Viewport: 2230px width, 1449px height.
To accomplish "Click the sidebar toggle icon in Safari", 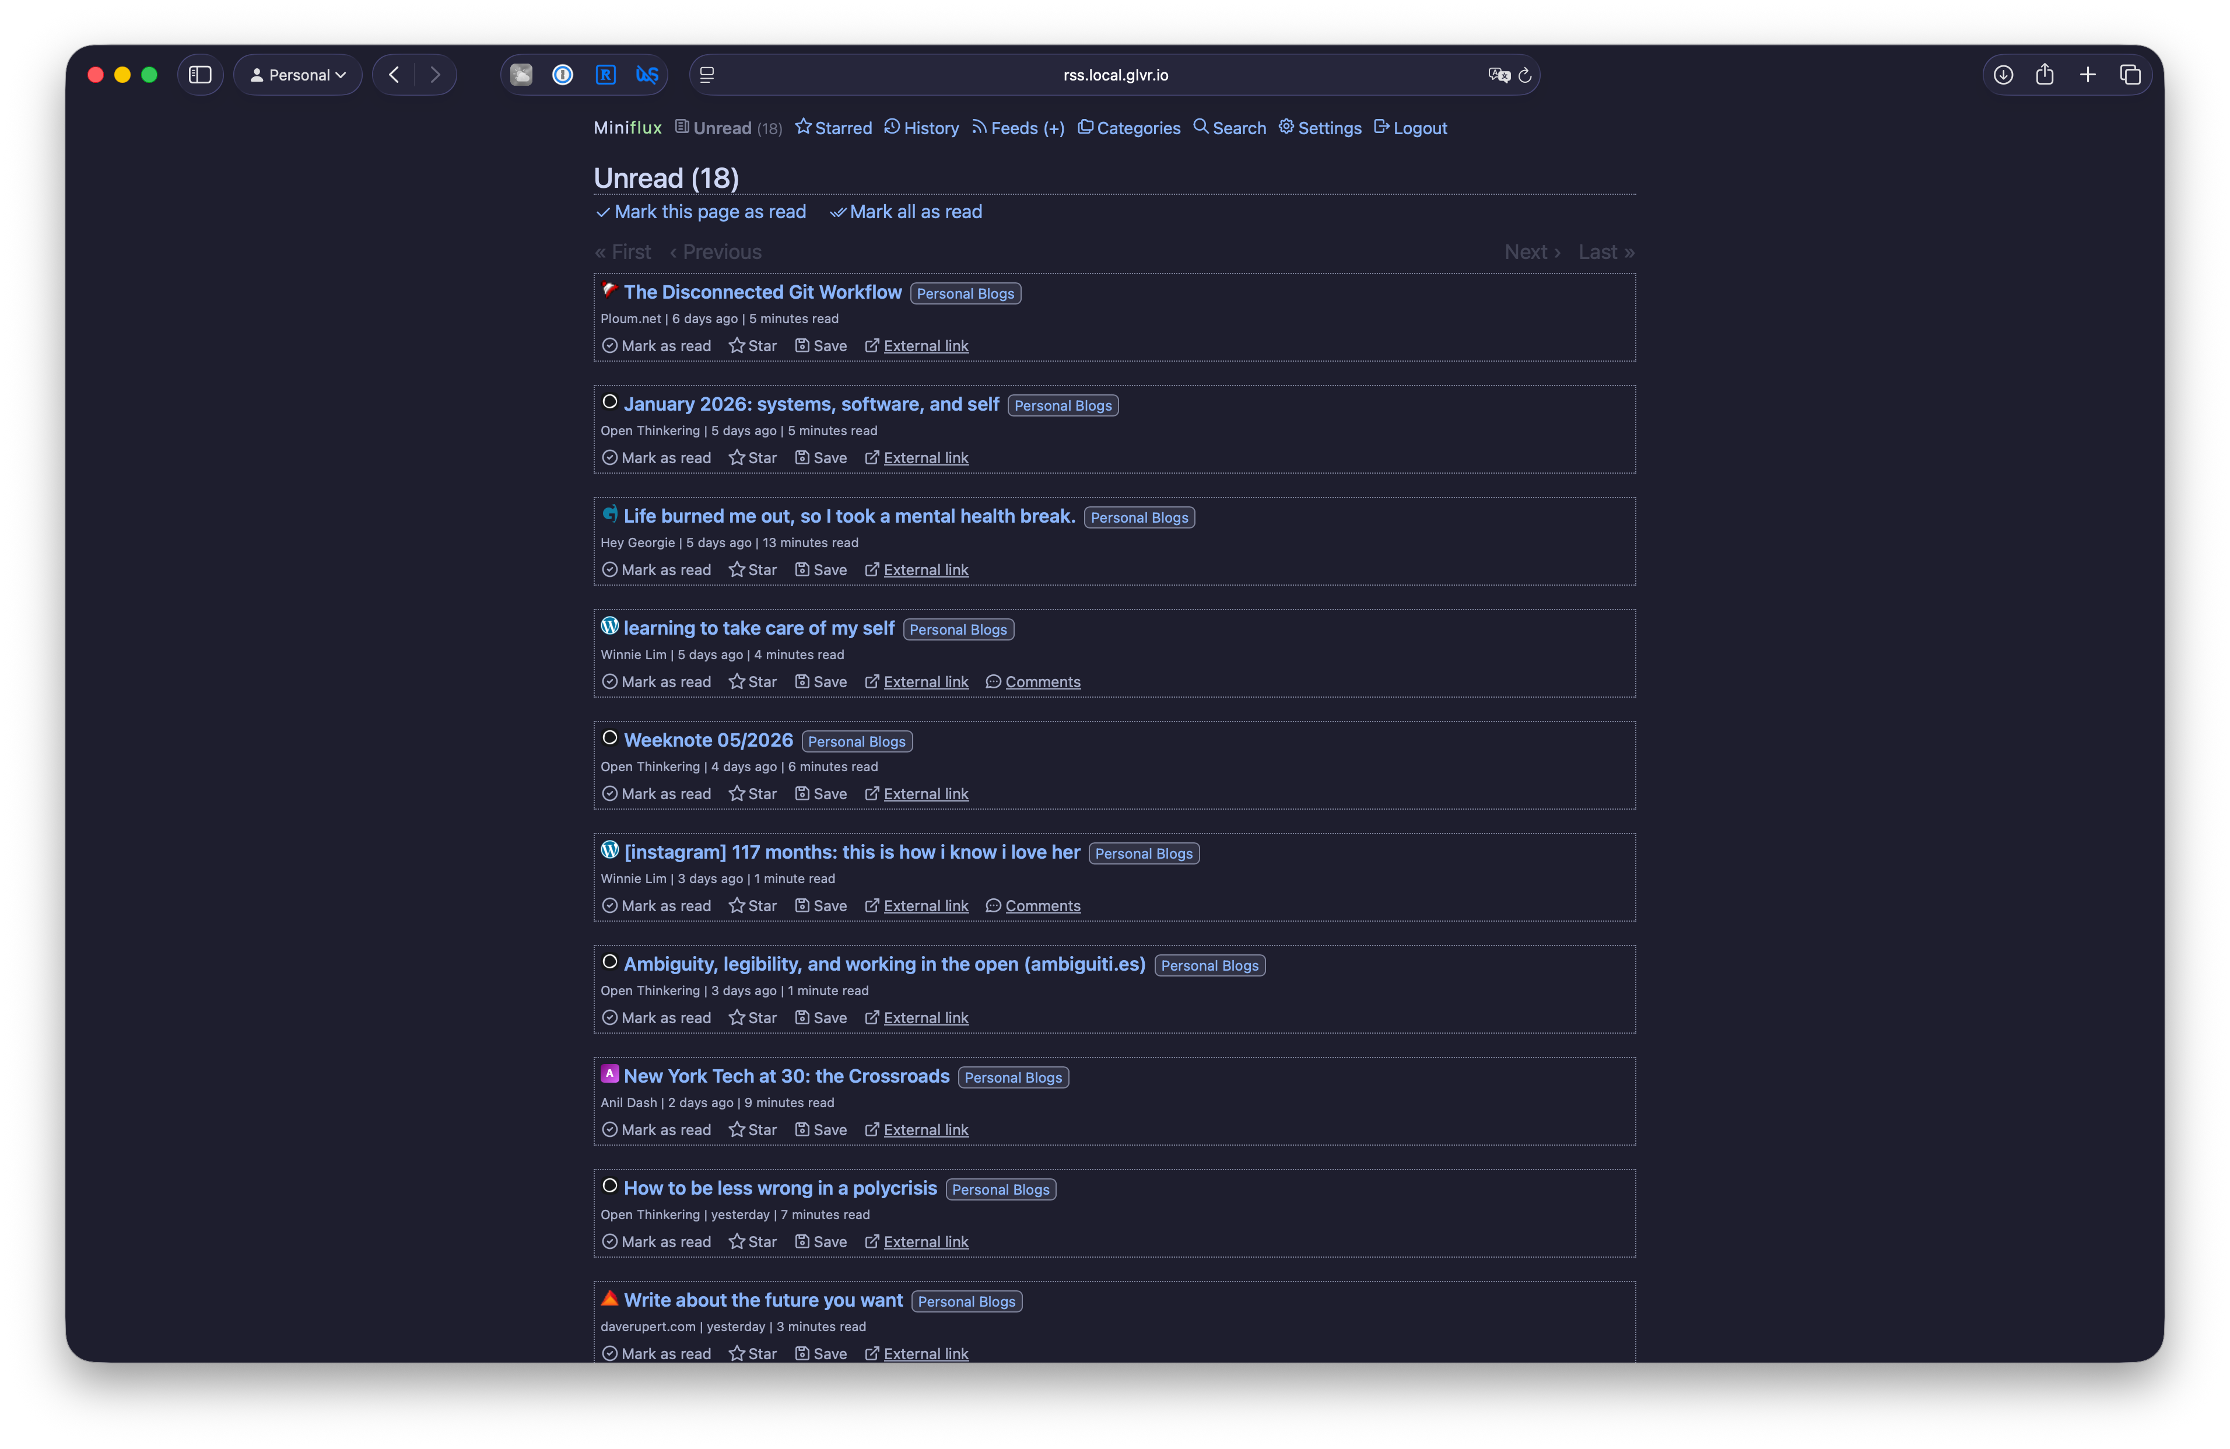I will click(201, 74).
